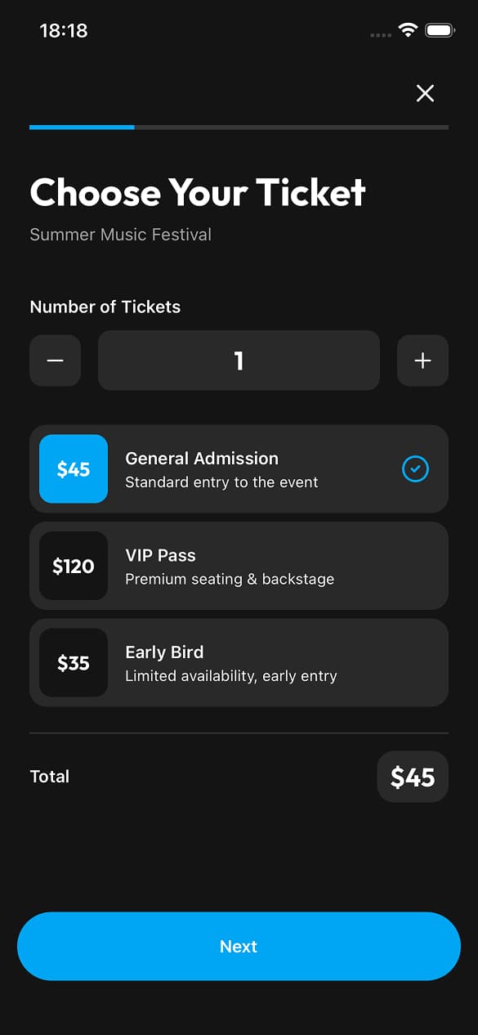Tap the ticket quantity field showing 1
Image resolution: width=478 pixels, height=1035 pixels.
click(239, 360)
